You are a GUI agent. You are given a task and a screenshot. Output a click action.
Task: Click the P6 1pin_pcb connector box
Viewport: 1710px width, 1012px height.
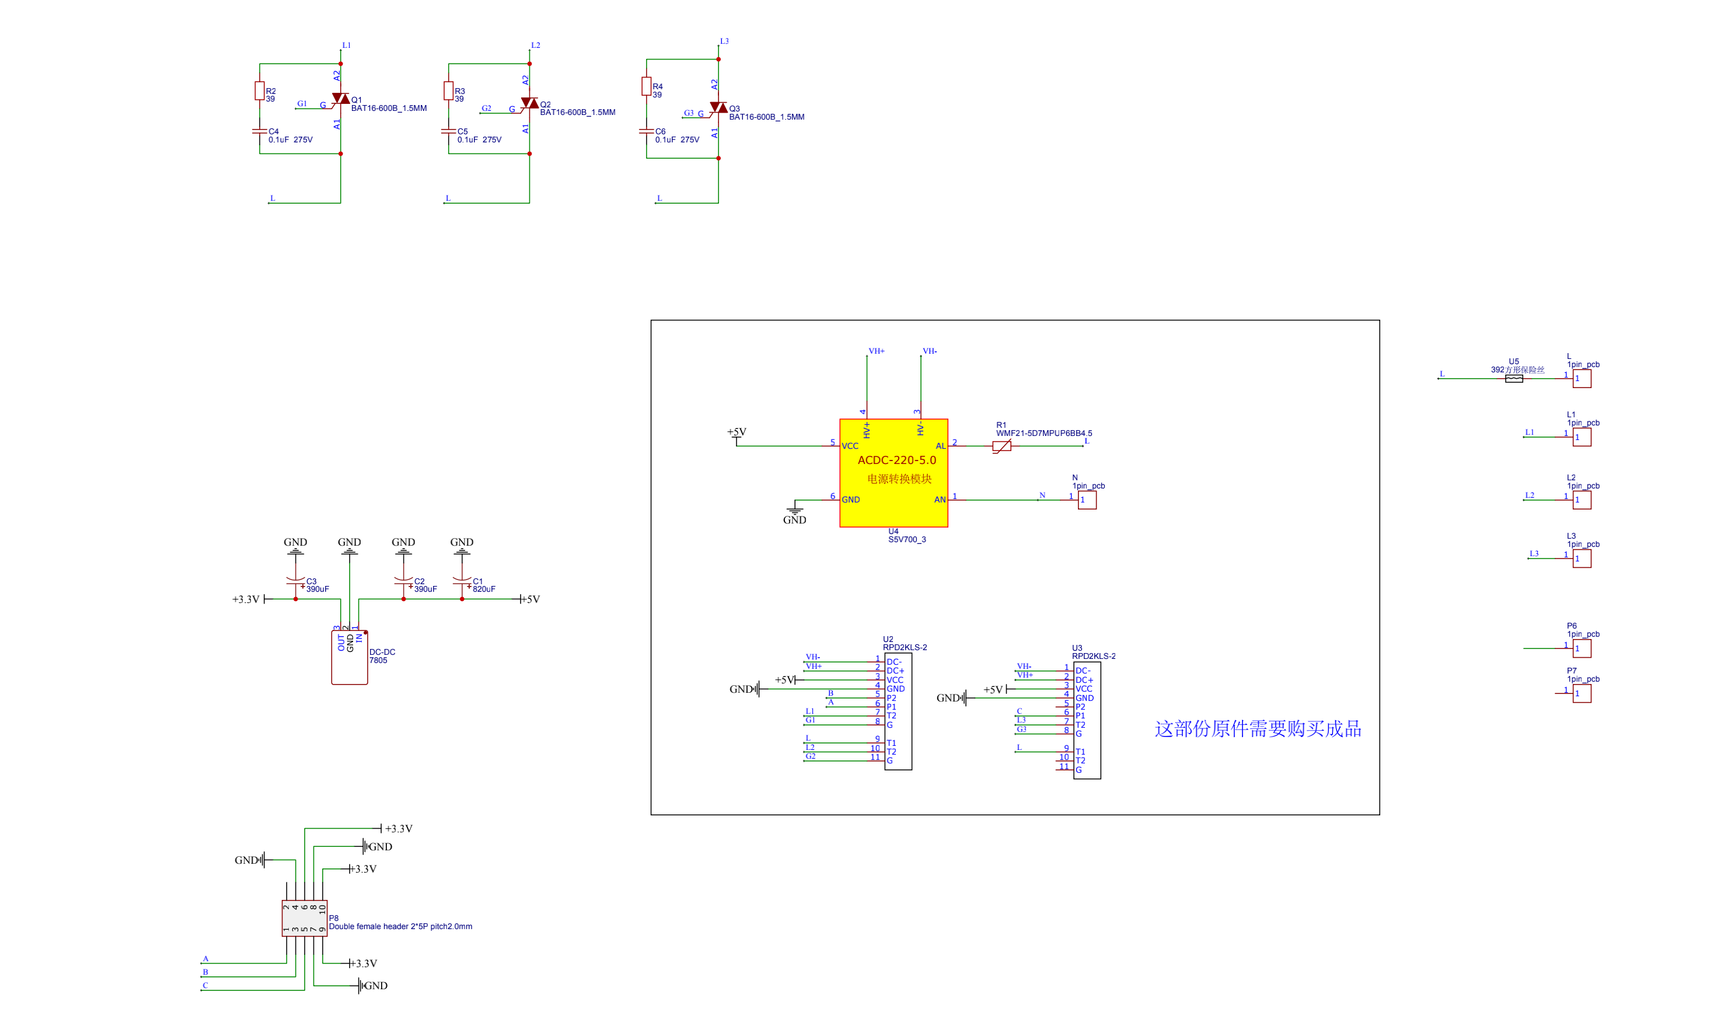[x=1582, y=648]
